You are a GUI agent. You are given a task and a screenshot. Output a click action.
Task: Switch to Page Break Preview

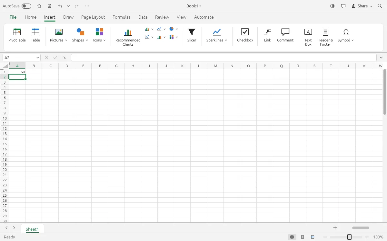pyautogui.click(x=313, y=237)
